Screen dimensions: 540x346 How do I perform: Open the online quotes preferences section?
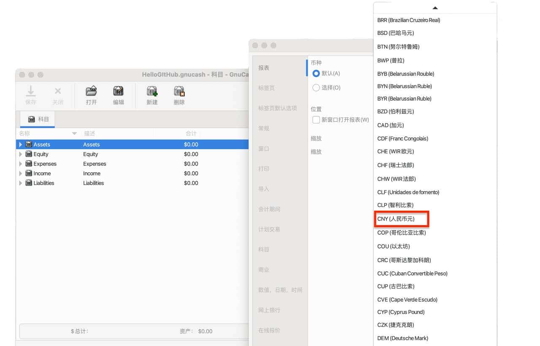tap(269, 330)
